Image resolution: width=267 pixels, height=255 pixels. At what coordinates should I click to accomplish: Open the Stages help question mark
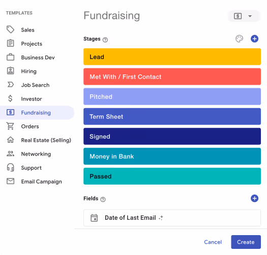105,40
